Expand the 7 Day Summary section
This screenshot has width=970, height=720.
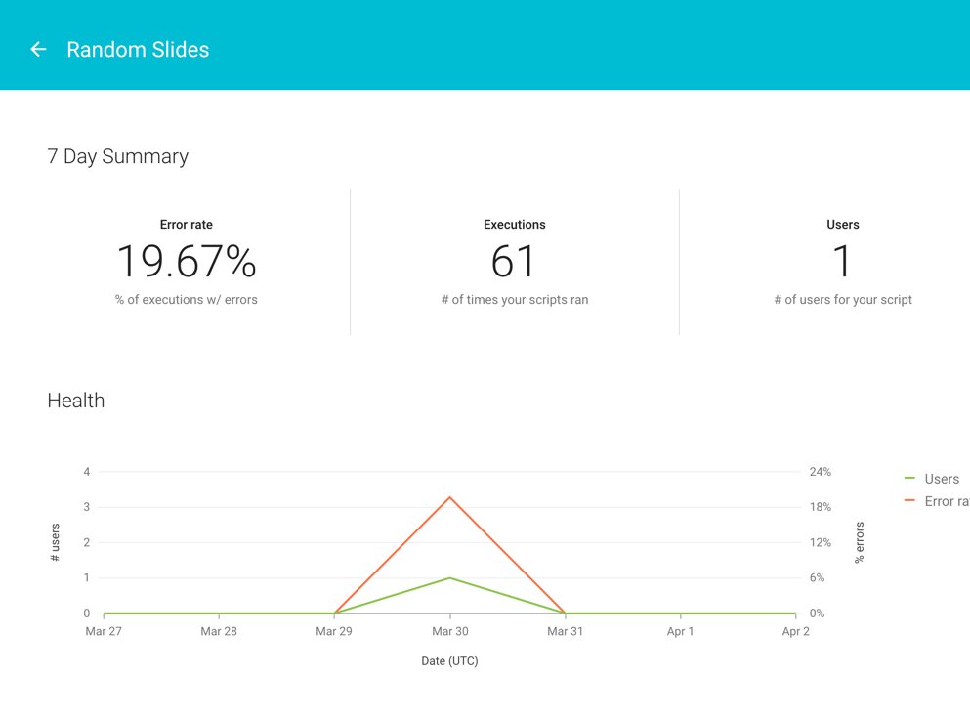117,156
